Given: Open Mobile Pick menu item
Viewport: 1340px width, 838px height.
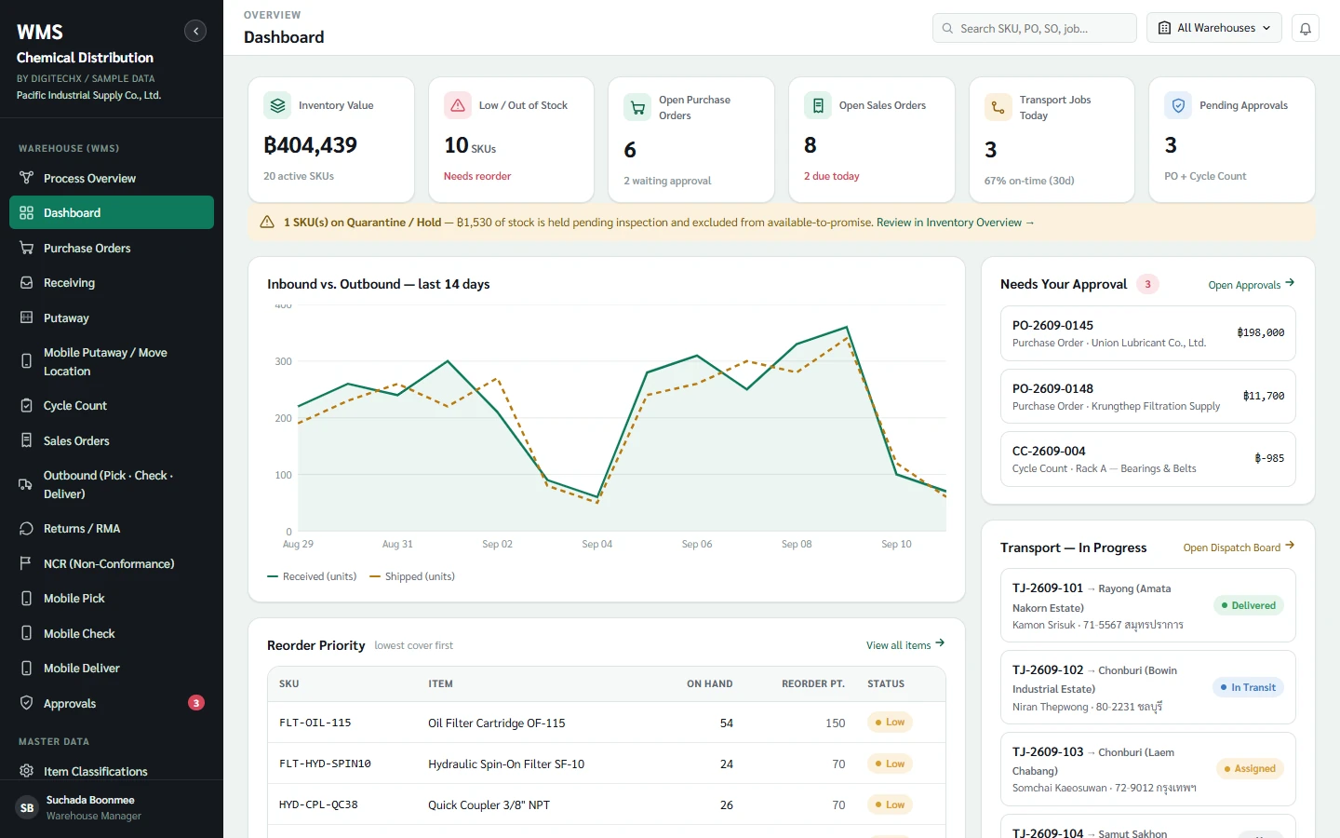Looking at the screenshot, I should click(112, 598).
